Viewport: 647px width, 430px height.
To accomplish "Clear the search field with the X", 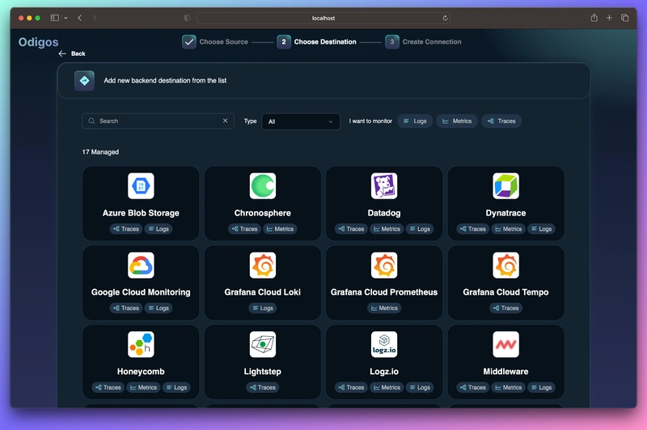I will 226,121.
